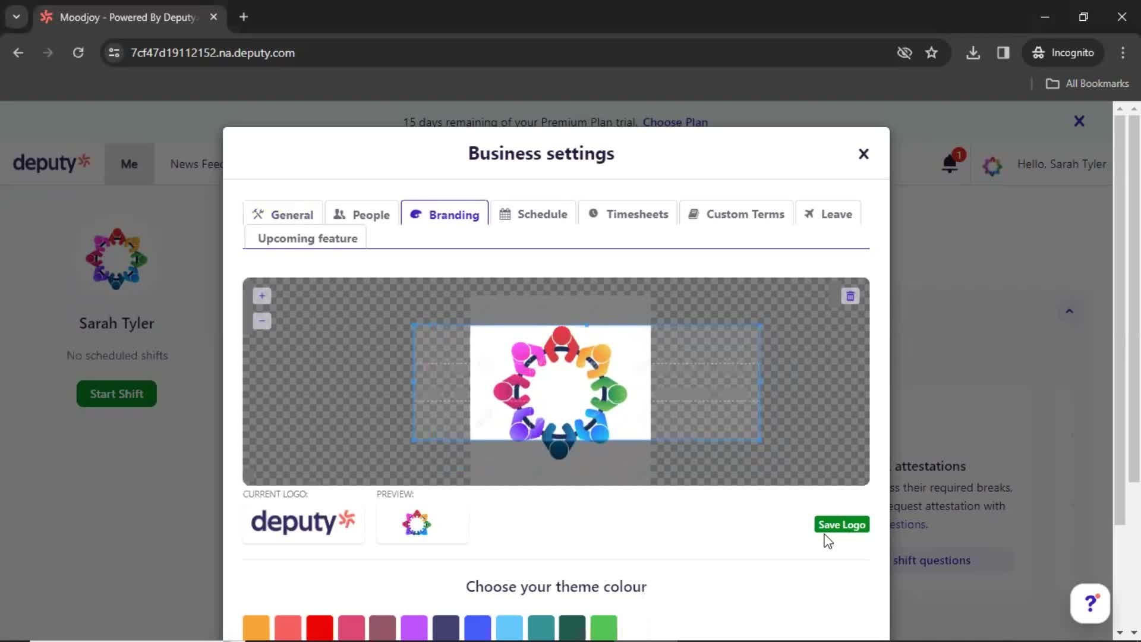Image resolution: width=1141 pixels, height=642 pixels.
Task: Click the close X button on Business settings
Action: [x=863, y=153]
